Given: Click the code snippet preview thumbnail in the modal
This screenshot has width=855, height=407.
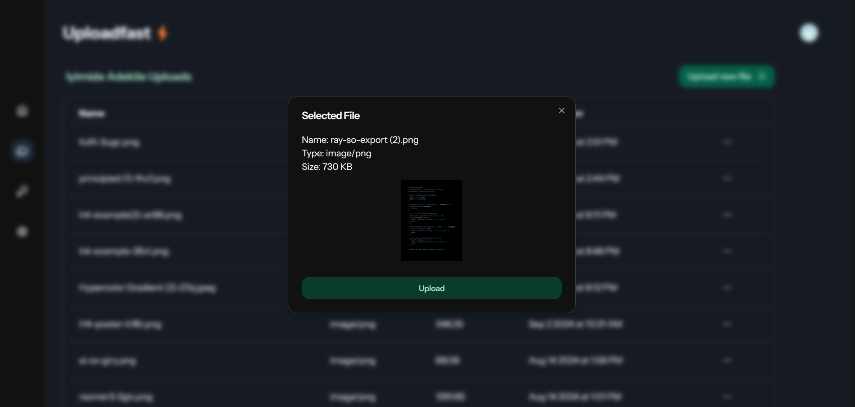Looking at the screenshot, I should (431, 220).
